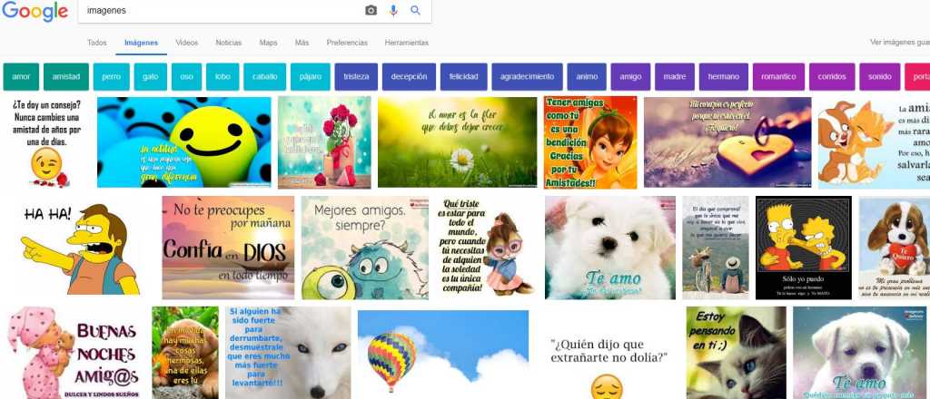Open the white fox quote image
Image resolution: width=930 pixels, height=399 pixels.
pos(288,353)
